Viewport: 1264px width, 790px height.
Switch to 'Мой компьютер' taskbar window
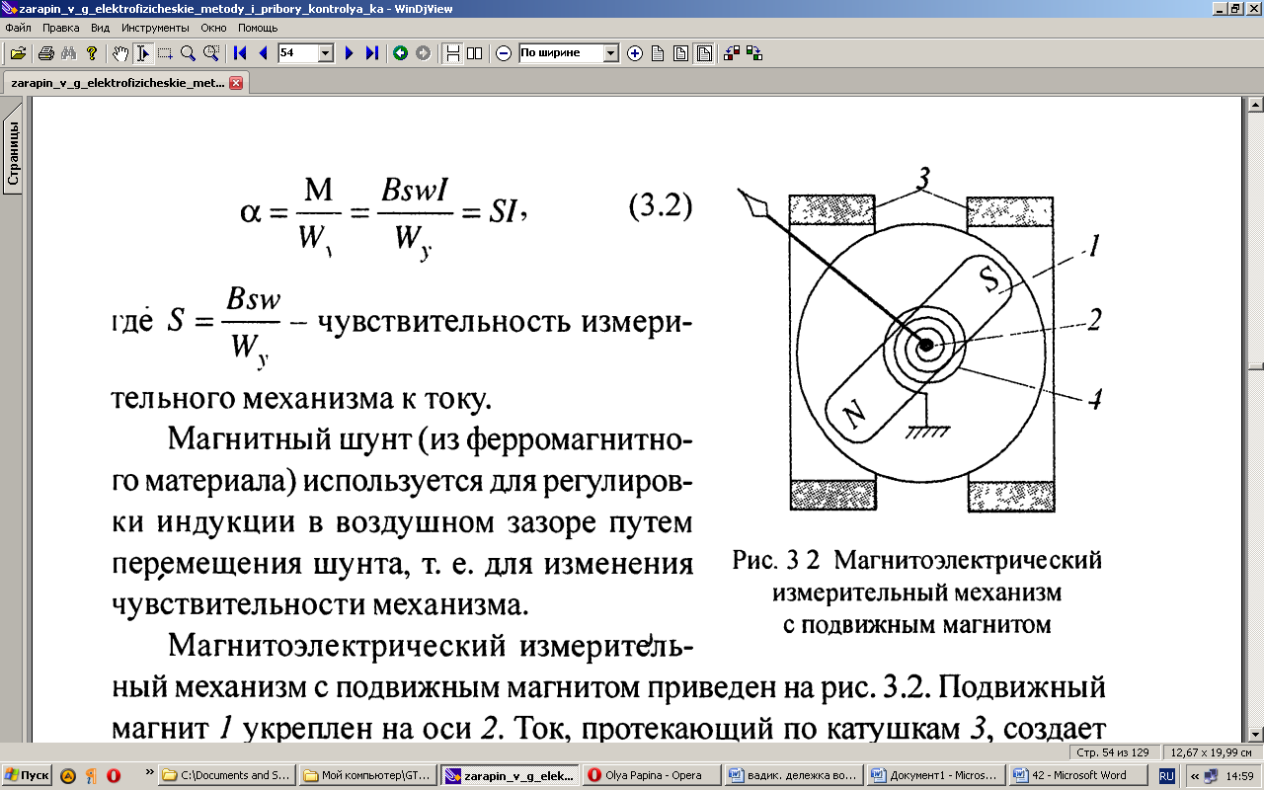pyautogui.click(x=368, y=775)
